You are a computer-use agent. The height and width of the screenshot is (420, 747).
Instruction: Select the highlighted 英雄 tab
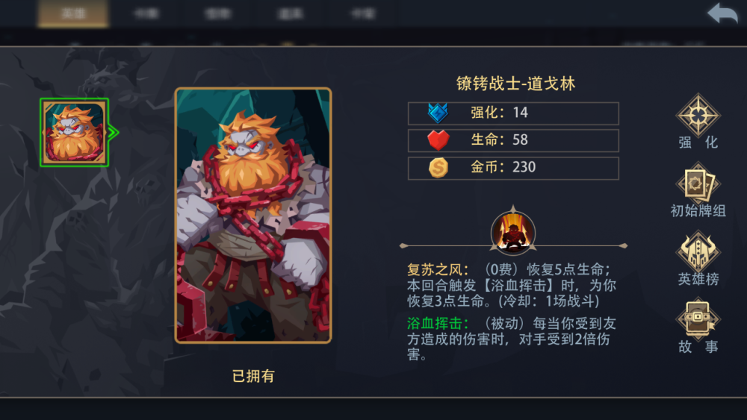(x=73, y=13)
